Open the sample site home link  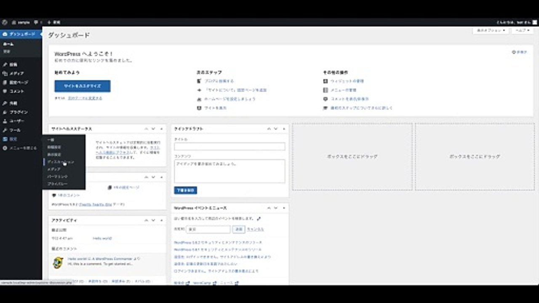click(x=21, y=22)
